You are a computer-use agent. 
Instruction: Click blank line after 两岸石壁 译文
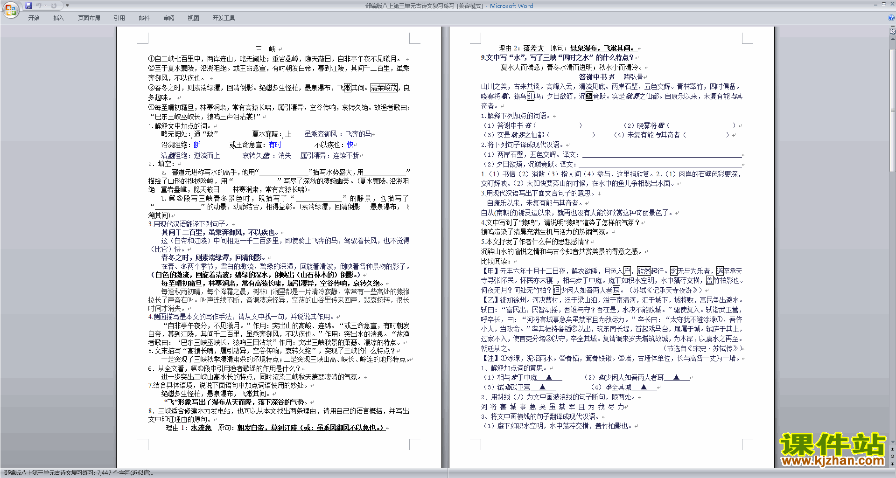[662, 154]
